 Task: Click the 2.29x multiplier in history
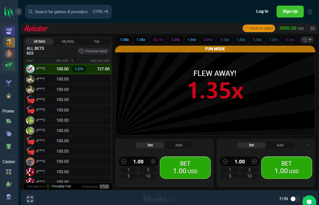(x=175, y=40)
